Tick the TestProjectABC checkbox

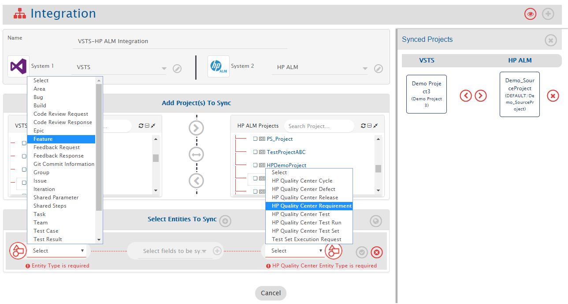(x=255, y=152)
